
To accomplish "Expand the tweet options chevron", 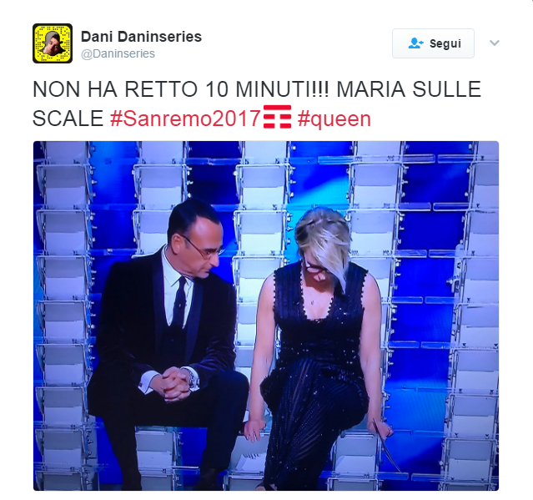I will click(x=495, y=43).
